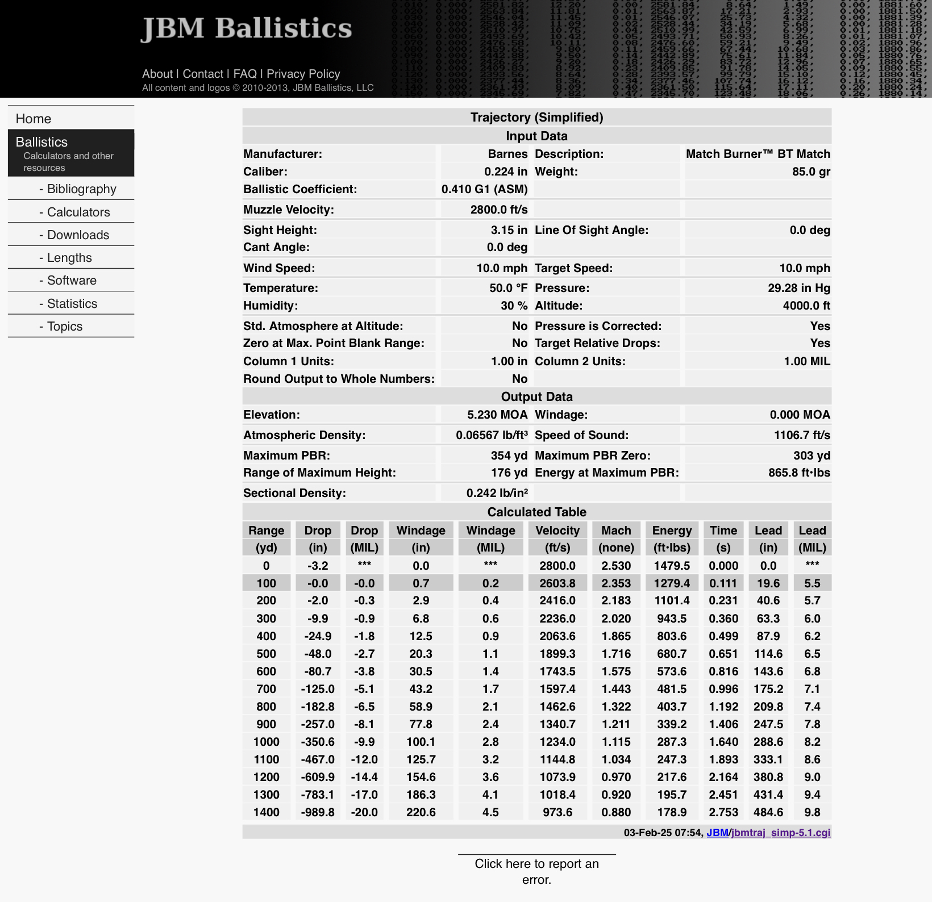Select timestamp 03-Feb-25 07:54
The image size is (932, 902).
[x=663, y=833]
